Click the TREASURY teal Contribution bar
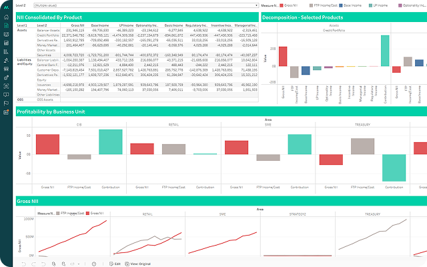Viewport: 427px width, 267px height. 394,168
